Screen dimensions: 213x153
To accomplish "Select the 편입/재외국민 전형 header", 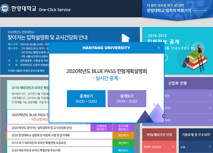I will point(159,134).
